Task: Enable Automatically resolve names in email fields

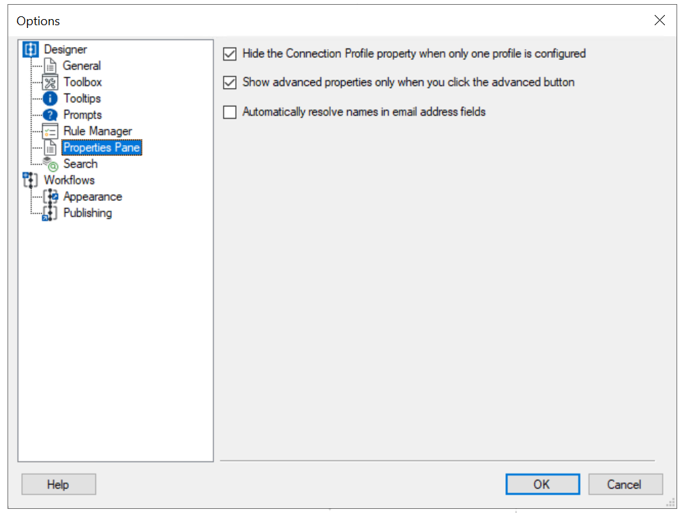Action: (x=230, y=112)
